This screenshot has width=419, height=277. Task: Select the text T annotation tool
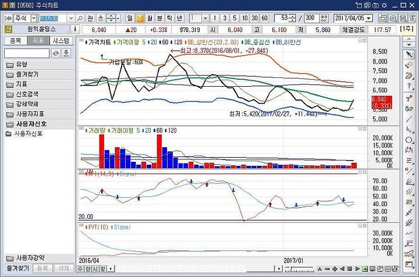point(409,98)
